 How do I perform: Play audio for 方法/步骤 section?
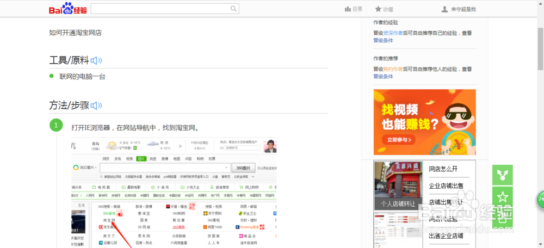click(96, 106)
